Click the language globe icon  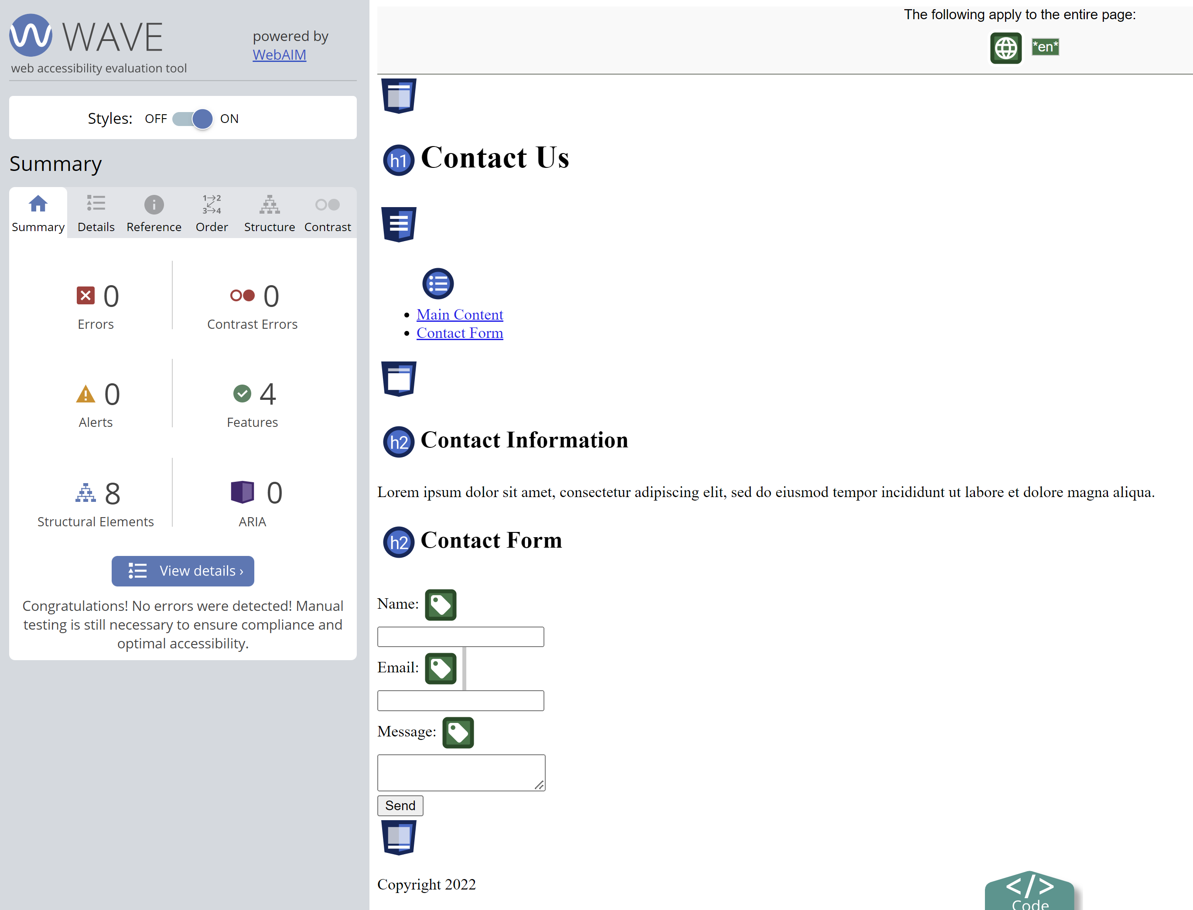click(x=1006, y=48)
